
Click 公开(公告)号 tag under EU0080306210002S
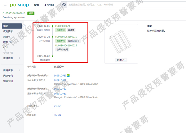[62, 50]
